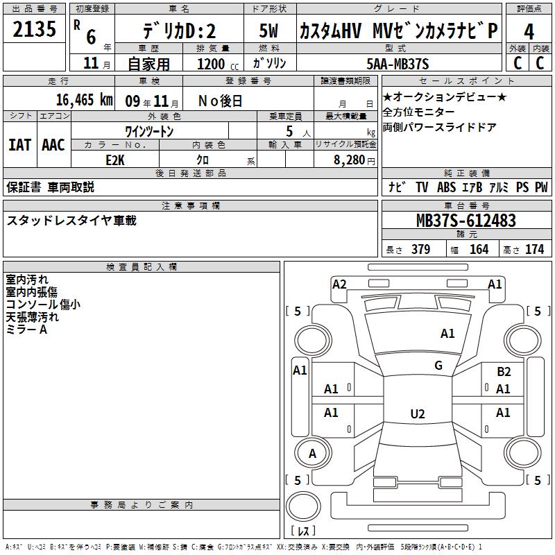Select the sales point 全方位モニター
Viewport: 555px width, 555px height.
click(418, 112)
